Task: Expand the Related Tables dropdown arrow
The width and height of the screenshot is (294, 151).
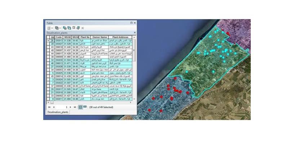Action: 60,28
